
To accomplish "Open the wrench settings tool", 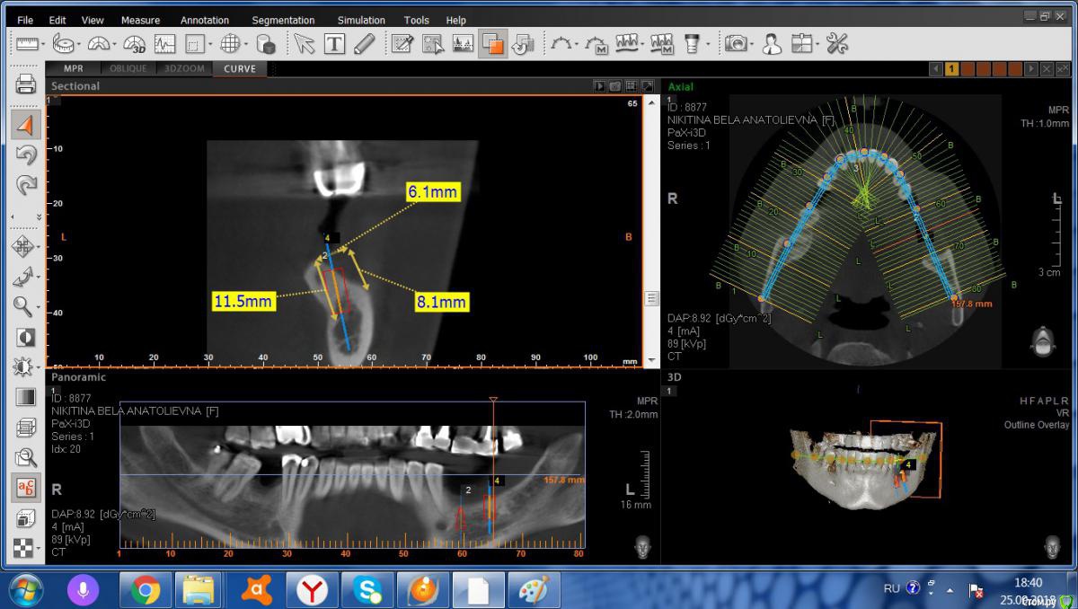I will [836, 43].
